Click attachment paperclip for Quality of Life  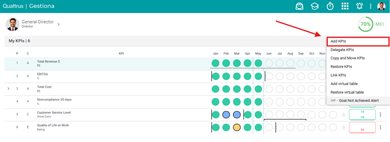344,127
